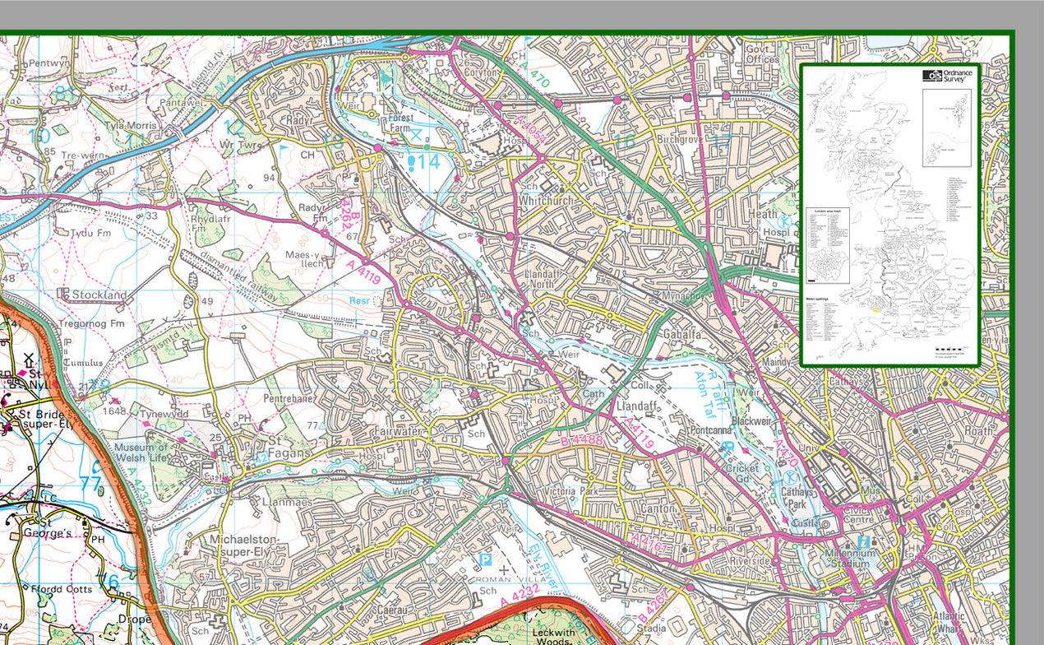This screenshot has height=645, width=1044.
Task: Click the 'Coryton' label
Action: (x=482, y=72)
